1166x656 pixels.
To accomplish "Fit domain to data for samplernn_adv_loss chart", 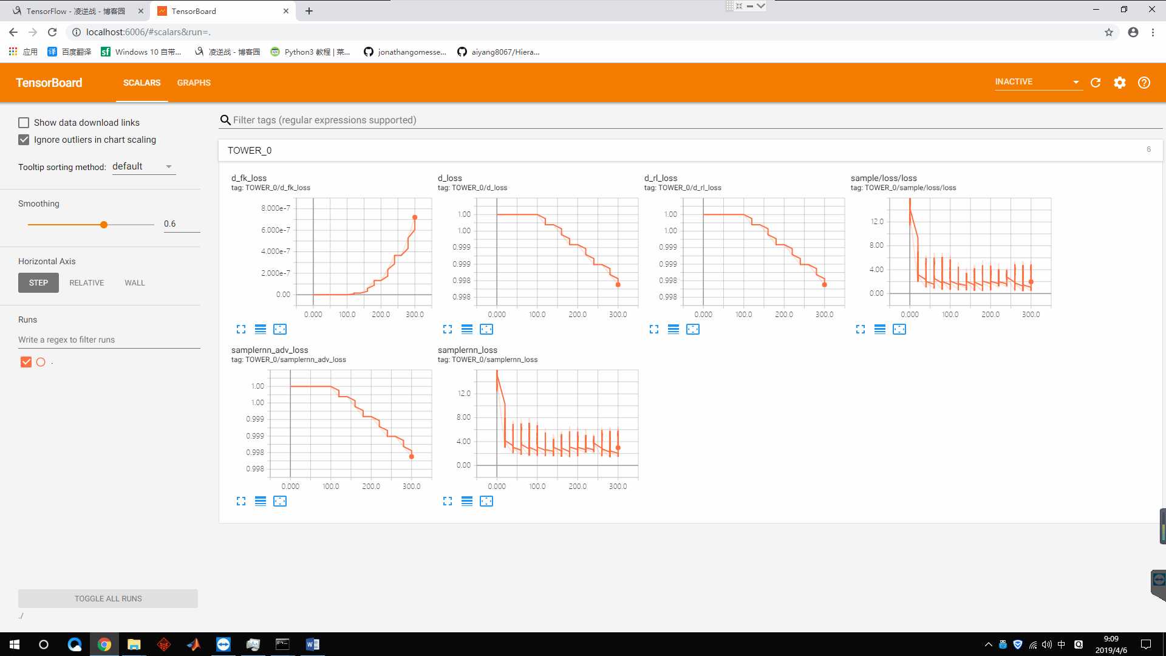I will (x=280, y=501).
